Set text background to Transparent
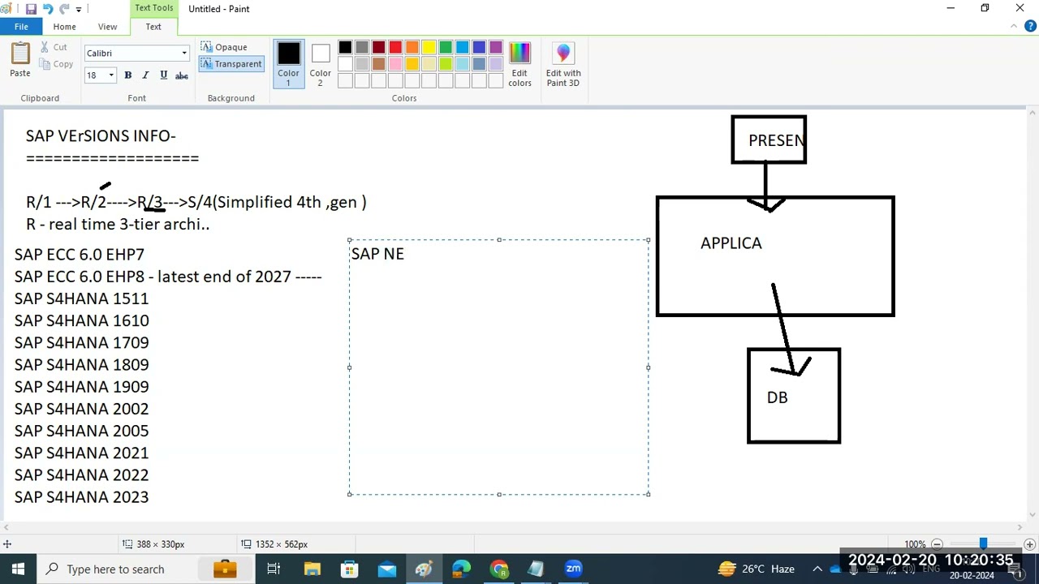Screen dimensions: 1039x584 (x=231, y=64)
